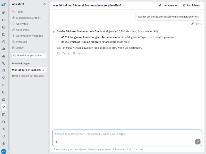Open the stacked cubes icon in the sidebar
Image resolution: width=206 pixels, height=154 pixels.
pos(4,56)
